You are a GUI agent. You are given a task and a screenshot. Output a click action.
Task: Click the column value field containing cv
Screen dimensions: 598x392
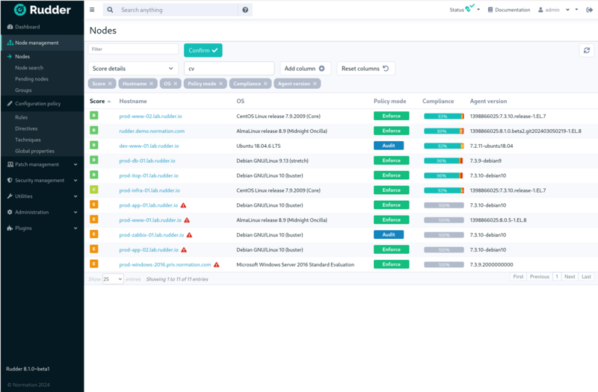(x=229, y=69)
